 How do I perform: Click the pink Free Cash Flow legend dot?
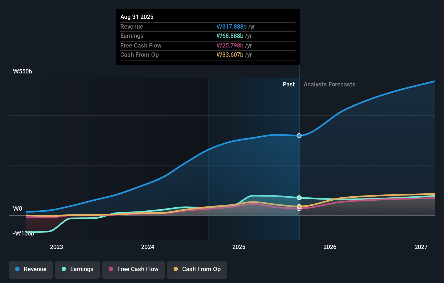click(111, 269)
